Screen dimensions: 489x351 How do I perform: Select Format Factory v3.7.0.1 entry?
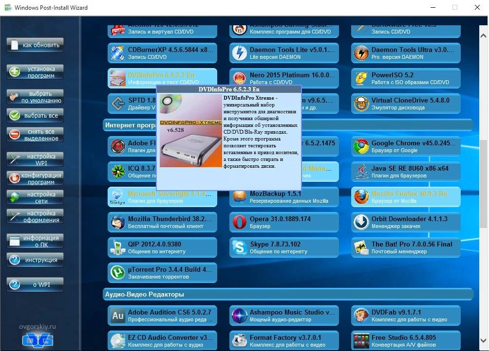point(284,341)
